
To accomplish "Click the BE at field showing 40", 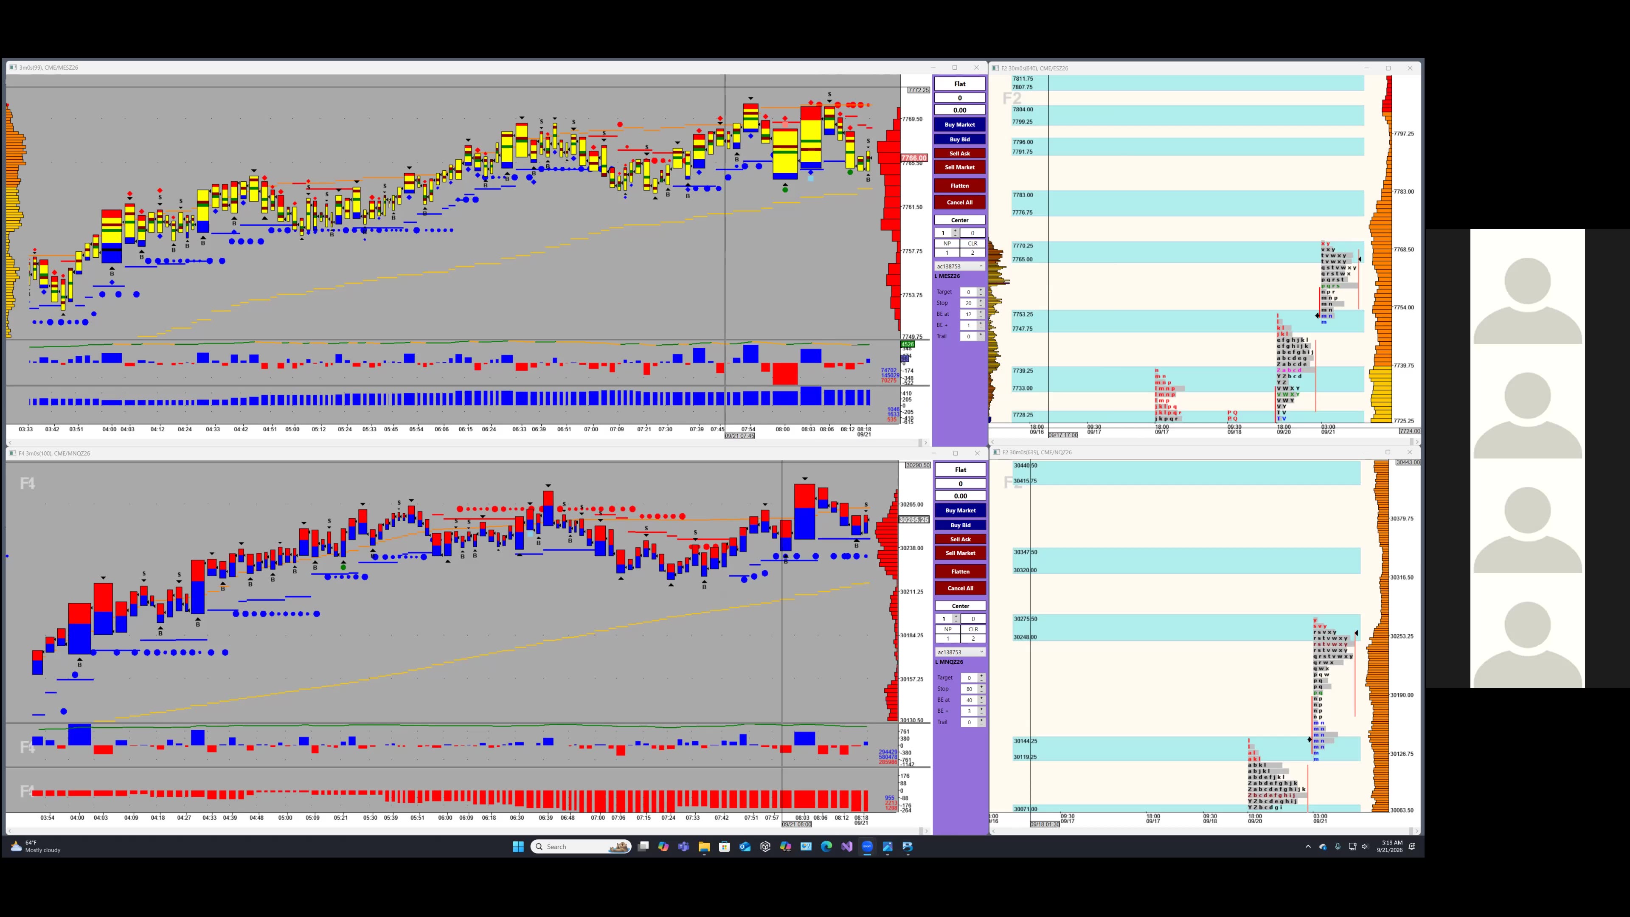I will click(x=969, y=700).
